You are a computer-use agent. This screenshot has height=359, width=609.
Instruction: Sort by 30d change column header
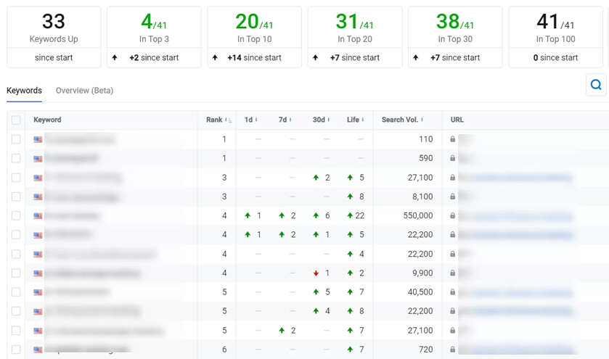coord(320,120)
